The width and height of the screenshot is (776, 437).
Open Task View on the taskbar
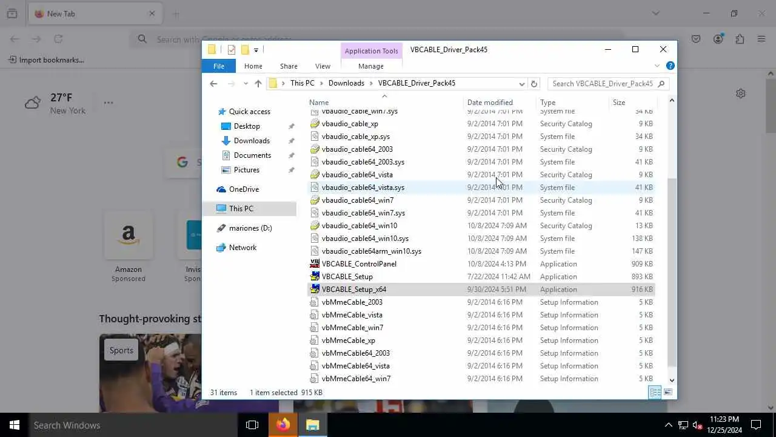(252, 425)
